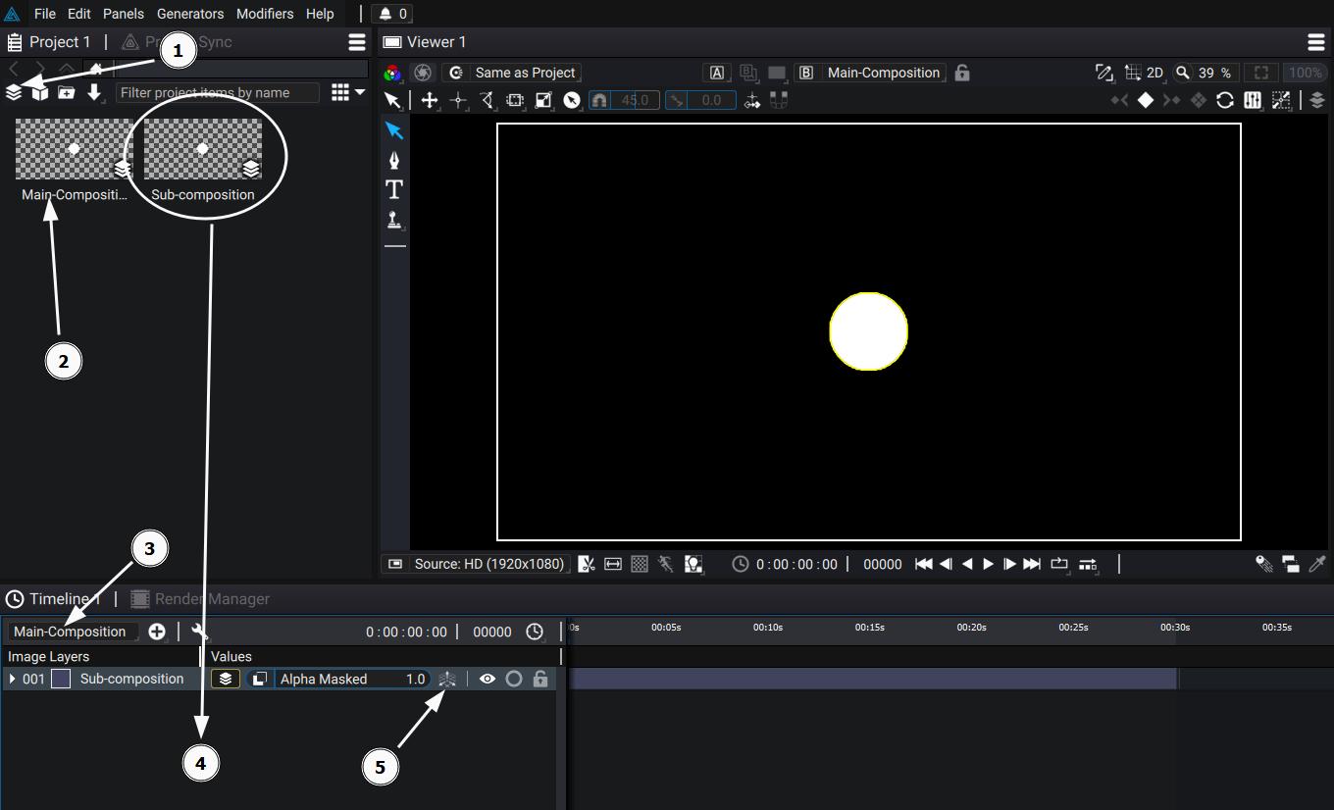This screenshot has width=1334, height=810.
Task: Hide the Sub-composition layer with the eye icon
Action: tap(487, 679)
